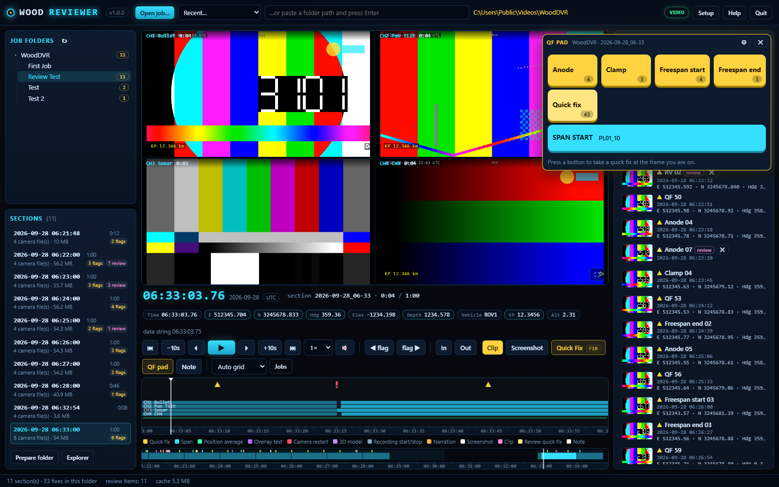Open the Recent jobs dropdown
This screenshot has height=487, width=779.
pyautogui.click(x=220, y=13)
